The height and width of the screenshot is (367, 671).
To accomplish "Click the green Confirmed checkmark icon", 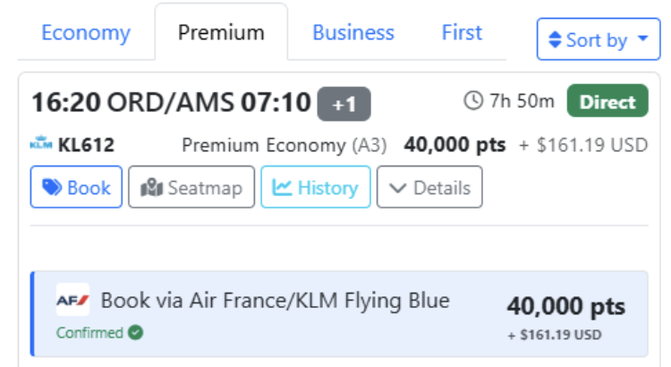I will 135,333.
